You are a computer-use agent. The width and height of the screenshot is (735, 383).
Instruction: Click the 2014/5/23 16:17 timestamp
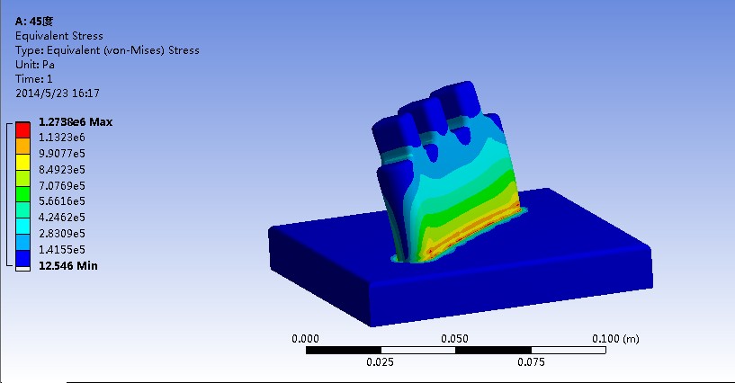click(58, 94)
